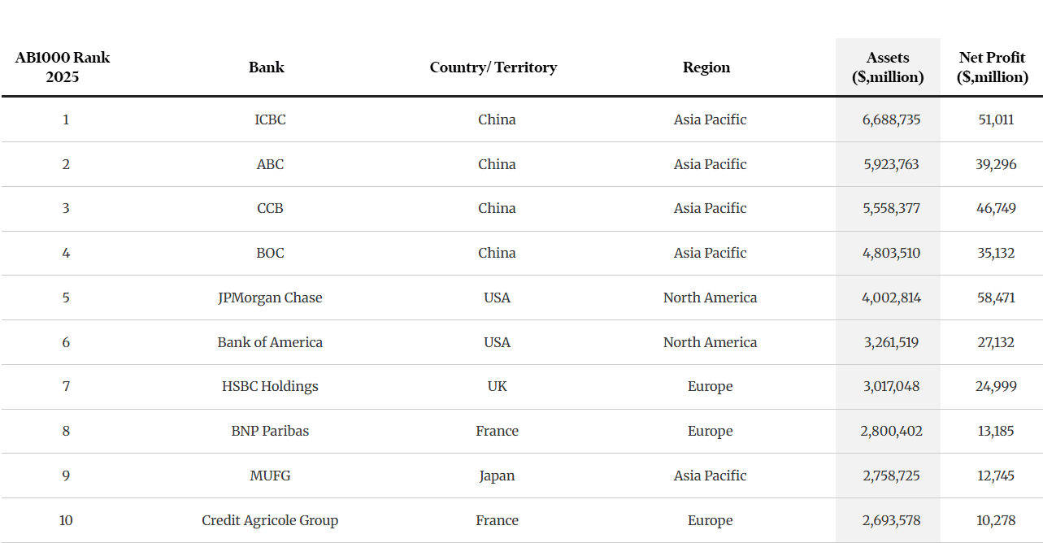Select the HSBC Holdings bank name
The height and width of the screenshot is (543, 1043).
coord(270,386)
